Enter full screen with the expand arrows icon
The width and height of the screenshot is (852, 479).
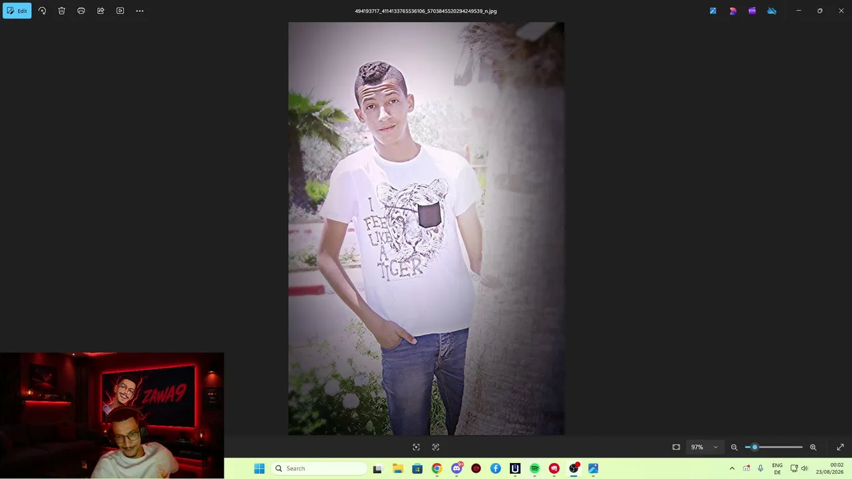click(x=840, y=447)
